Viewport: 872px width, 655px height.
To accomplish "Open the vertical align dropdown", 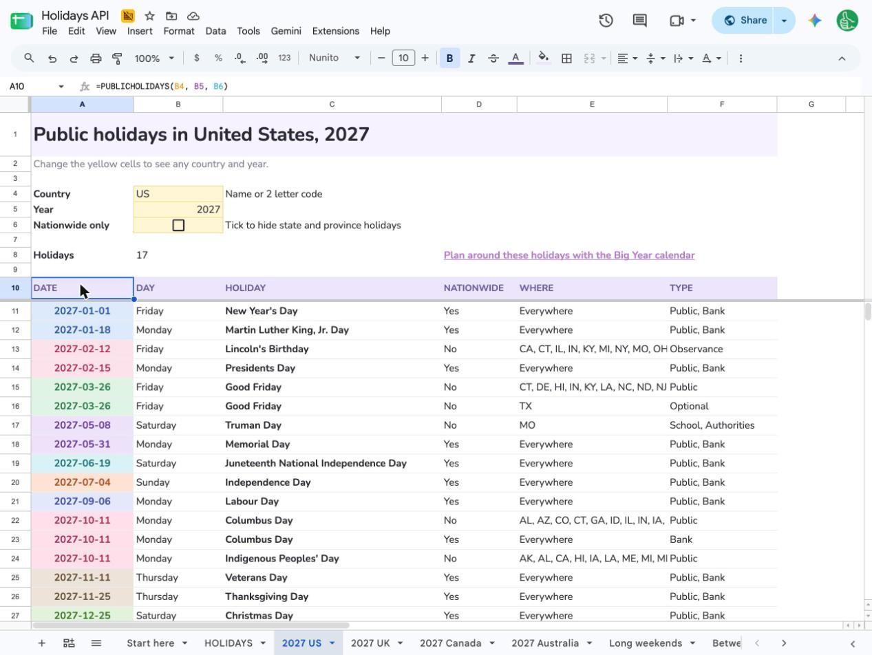I will (x=655, y=58).
